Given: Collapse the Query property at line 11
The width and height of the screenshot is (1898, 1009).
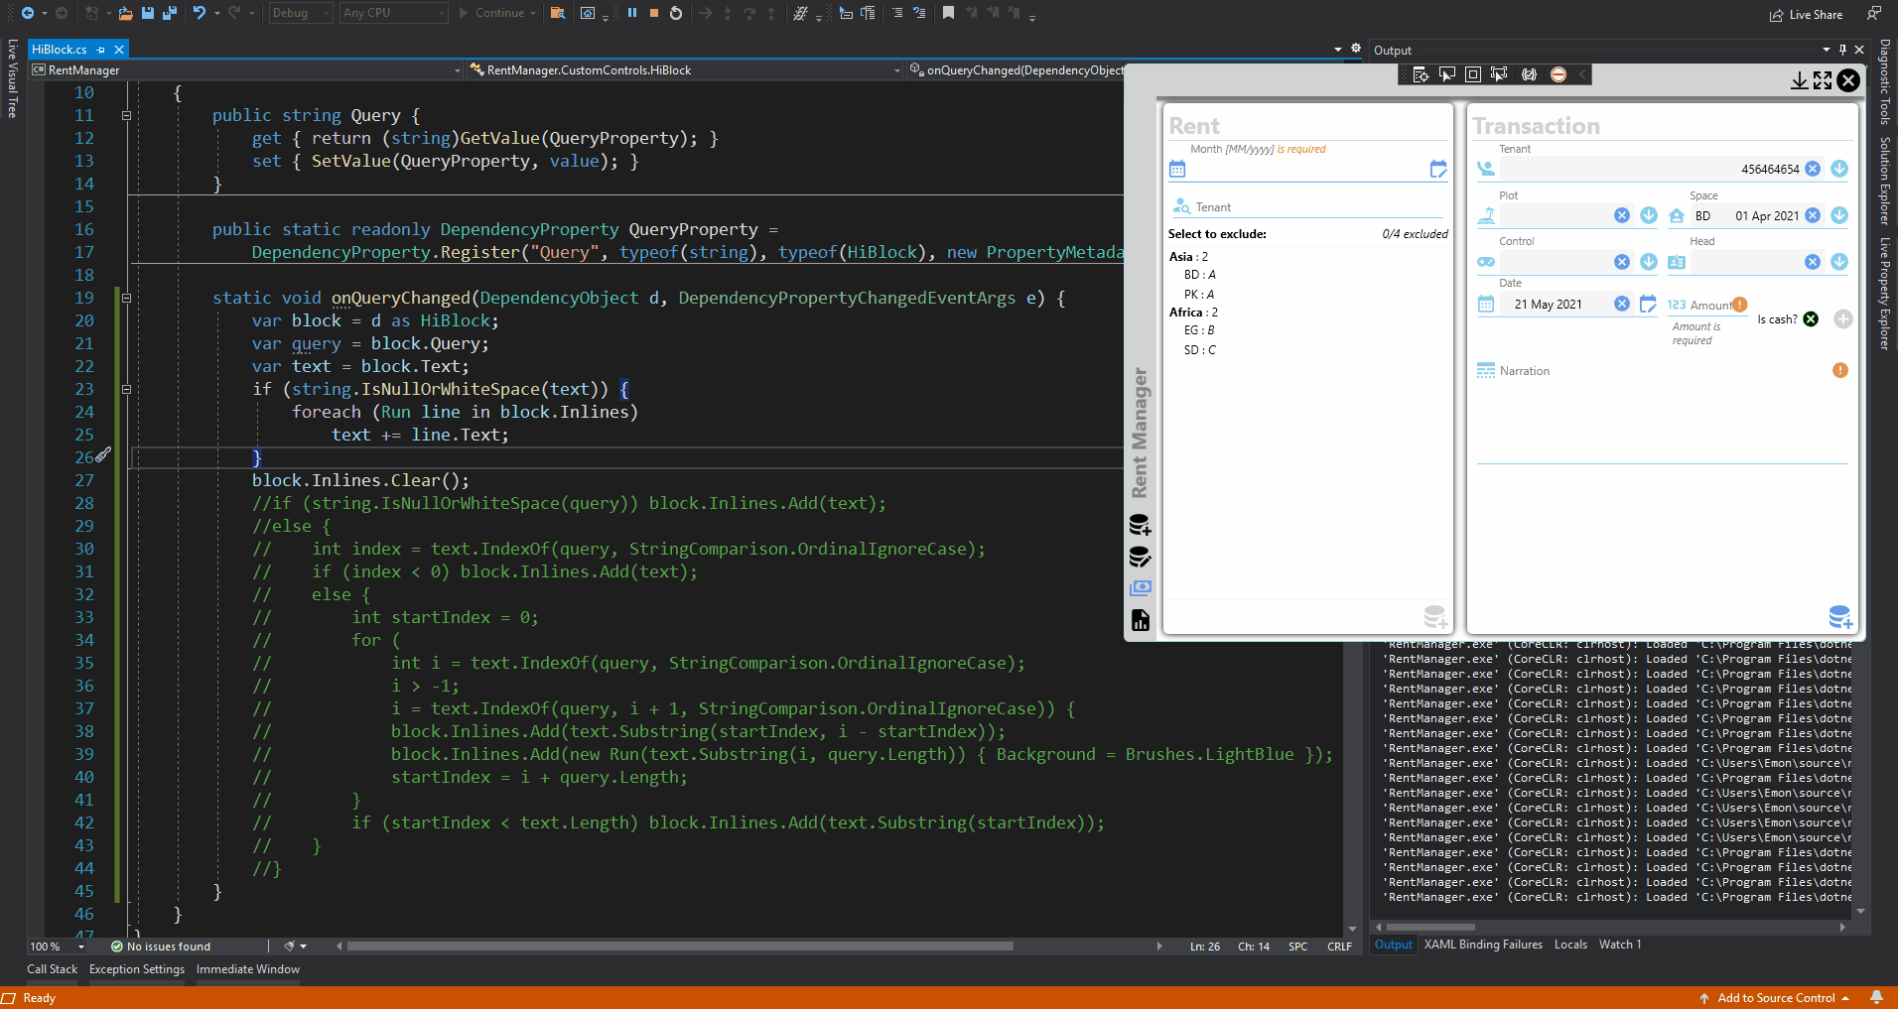Looking at the screenshot, I should coord(126,115).
